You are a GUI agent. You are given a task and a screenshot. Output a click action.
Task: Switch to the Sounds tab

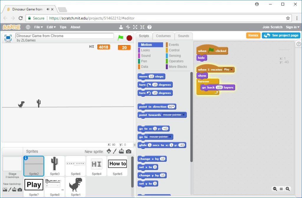tap(183, 36)
